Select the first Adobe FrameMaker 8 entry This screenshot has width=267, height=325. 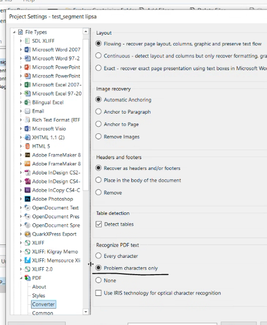pyautogui.click(x=56, y=155)
